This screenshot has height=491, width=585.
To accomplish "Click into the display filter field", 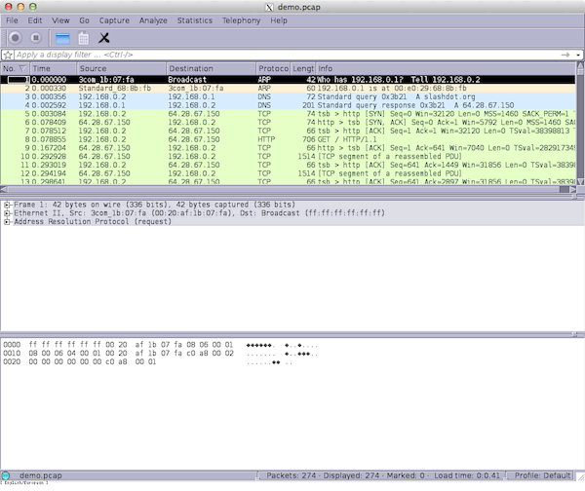I will tap(286, 55).
